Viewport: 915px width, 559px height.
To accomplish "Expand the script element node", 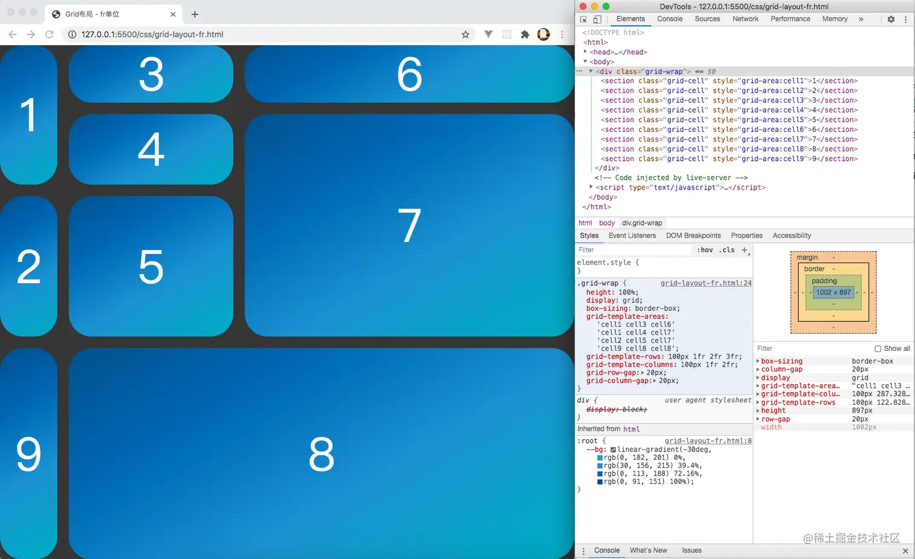I will pyautogui.click(x=591, y=188).
